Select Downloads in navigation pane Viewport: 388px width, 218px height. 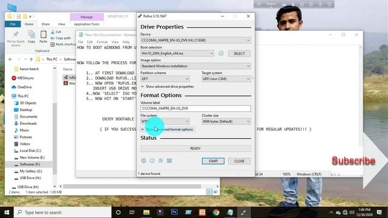click(28, 124)
